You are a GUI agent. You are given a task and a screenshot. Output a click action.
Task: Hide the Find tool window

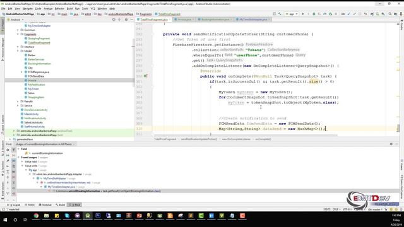click(397, 144)
